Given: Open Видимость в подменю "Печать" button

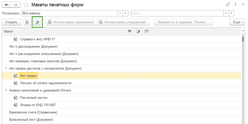Looking at the screenshot, I should coord(184,22).
